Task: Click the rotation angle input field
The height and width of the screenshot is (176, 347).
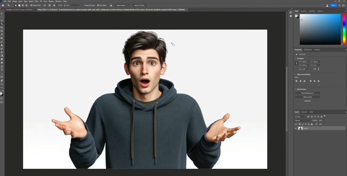Action: (x=305, y=69)
